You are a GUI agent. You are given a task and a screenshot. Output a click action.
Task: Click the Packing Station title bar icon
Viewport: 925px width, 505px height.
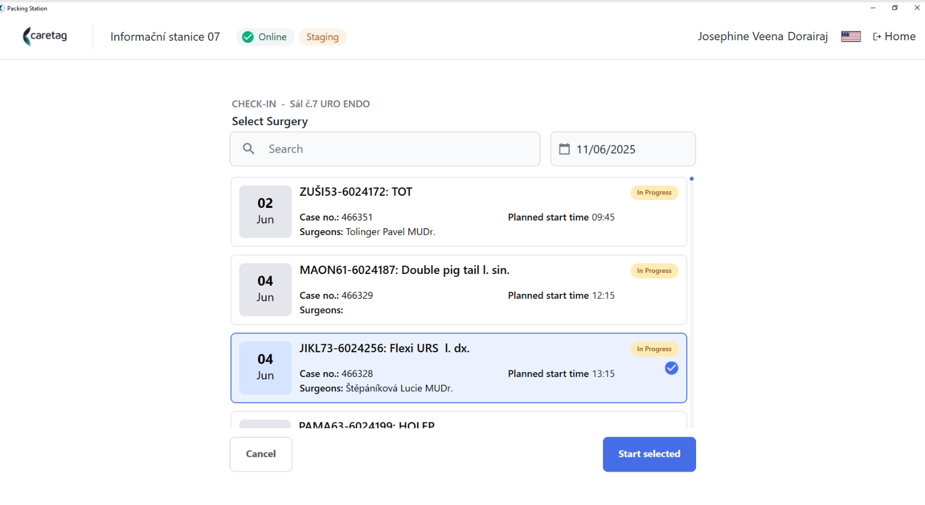pos(2,8)
